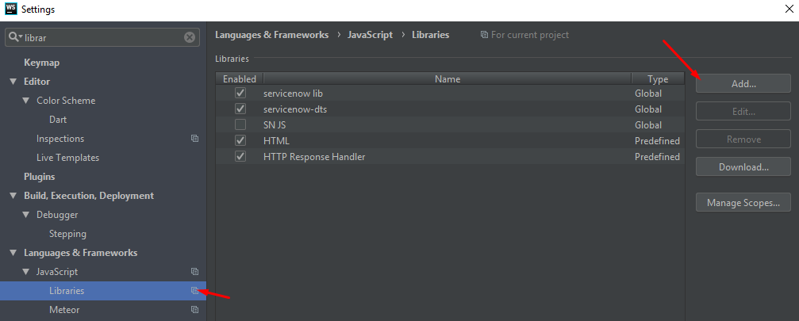Image resolution: width=799 pixels, height=321 pixels.
Task: Enable the SN JS library checkbox
Action: tap(240, 125)
